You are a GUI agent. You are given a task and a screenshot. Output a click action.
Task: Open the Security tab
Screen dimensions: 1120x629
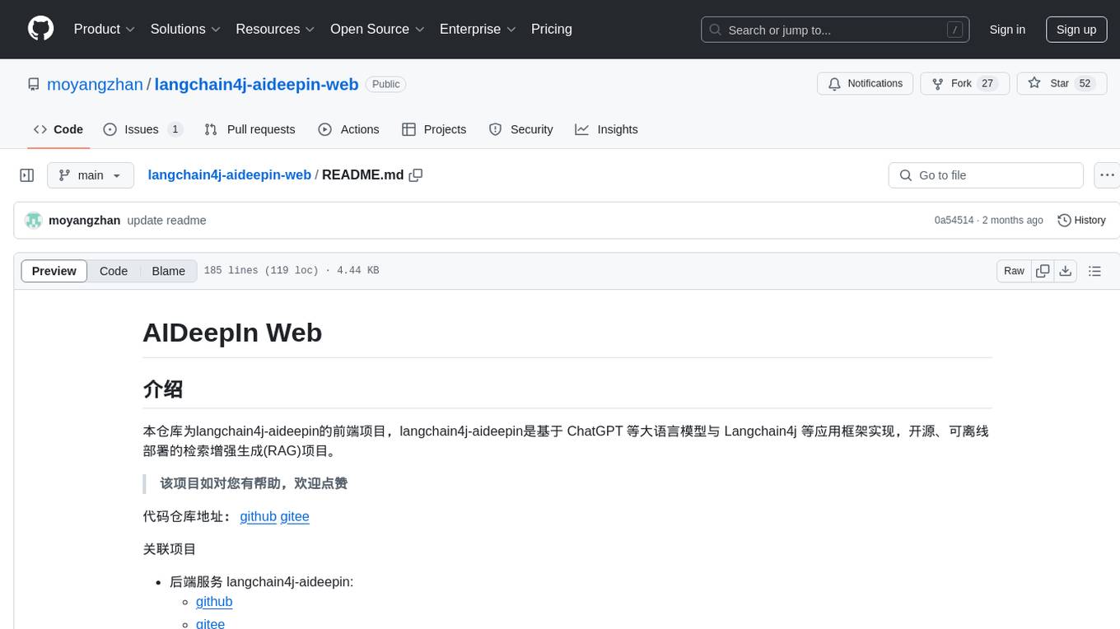click(520, 129)
